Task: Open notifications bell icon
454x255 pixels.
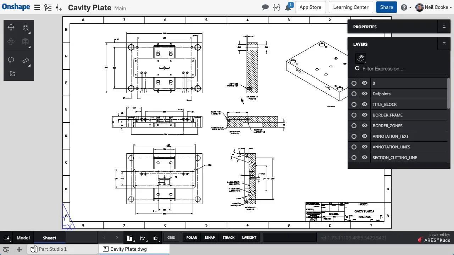Action: (x=288, y=7)
